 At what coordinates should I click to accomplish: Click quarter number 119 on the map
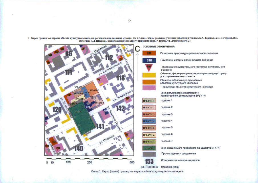(x=93, y=98)
